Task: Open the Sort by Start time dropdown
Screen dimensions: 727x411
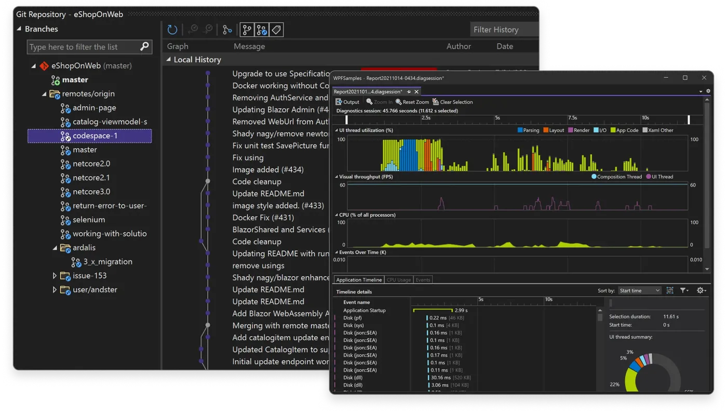Action: point(640,290)
